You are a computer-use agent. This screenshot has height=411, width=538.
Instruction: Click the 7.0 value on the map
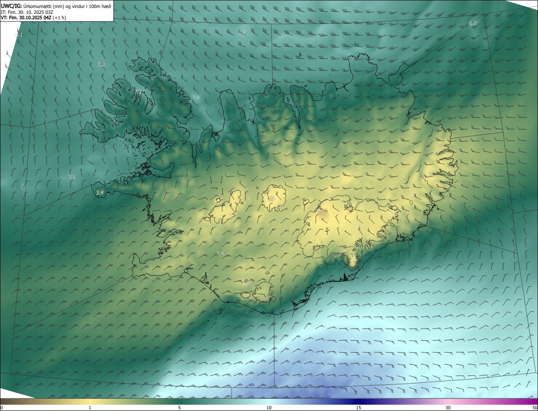tap(101, 64)
